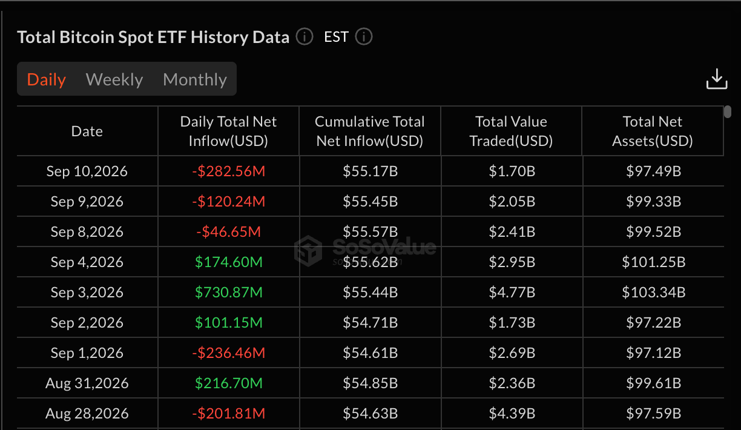
Task: Click the $55.17B cumulative inflow cell
Action: 370,171
